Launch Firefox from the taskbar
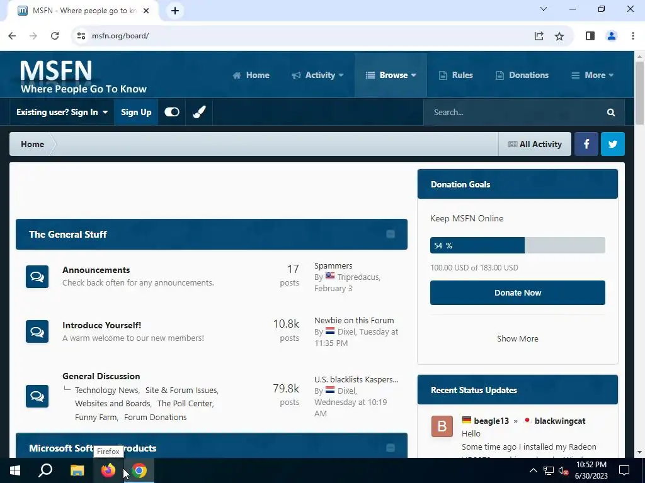 pyautogui.click(x=108, y=470)
